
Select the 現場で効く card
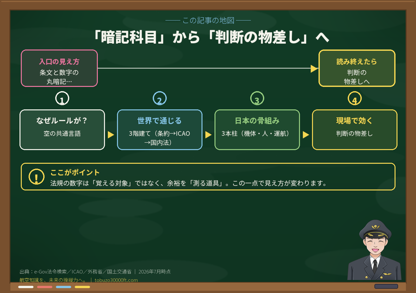point(355,130)
